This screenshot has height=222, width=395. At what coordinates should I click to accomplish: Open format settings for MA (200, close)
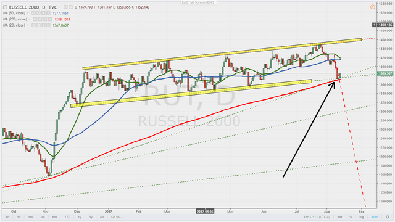(40, 19)
